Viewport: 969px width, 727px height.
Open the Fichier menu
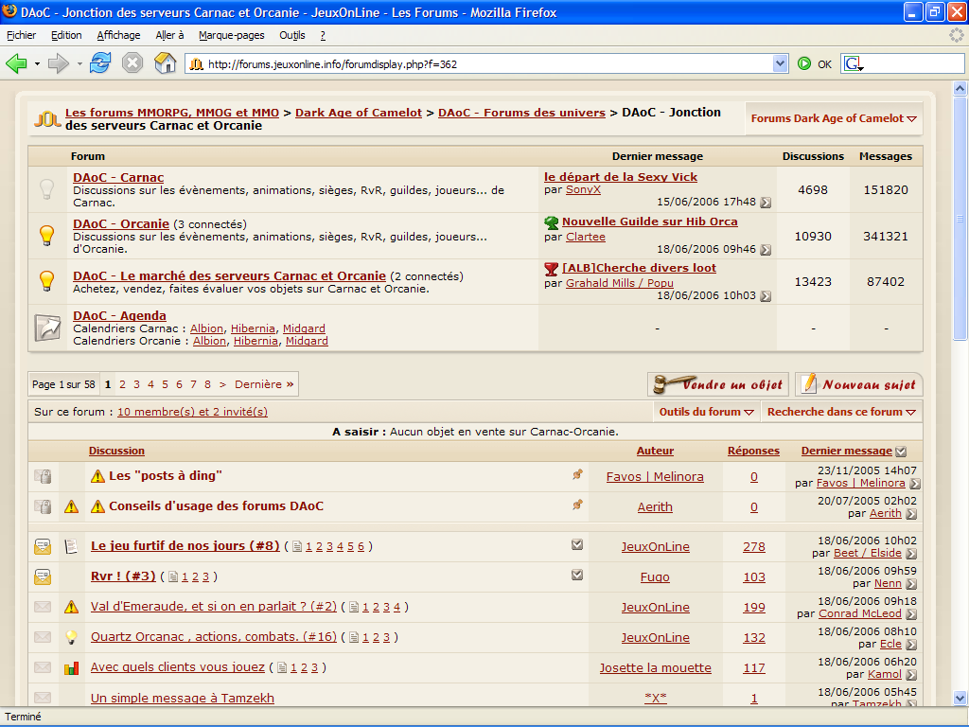pos(21,35)
